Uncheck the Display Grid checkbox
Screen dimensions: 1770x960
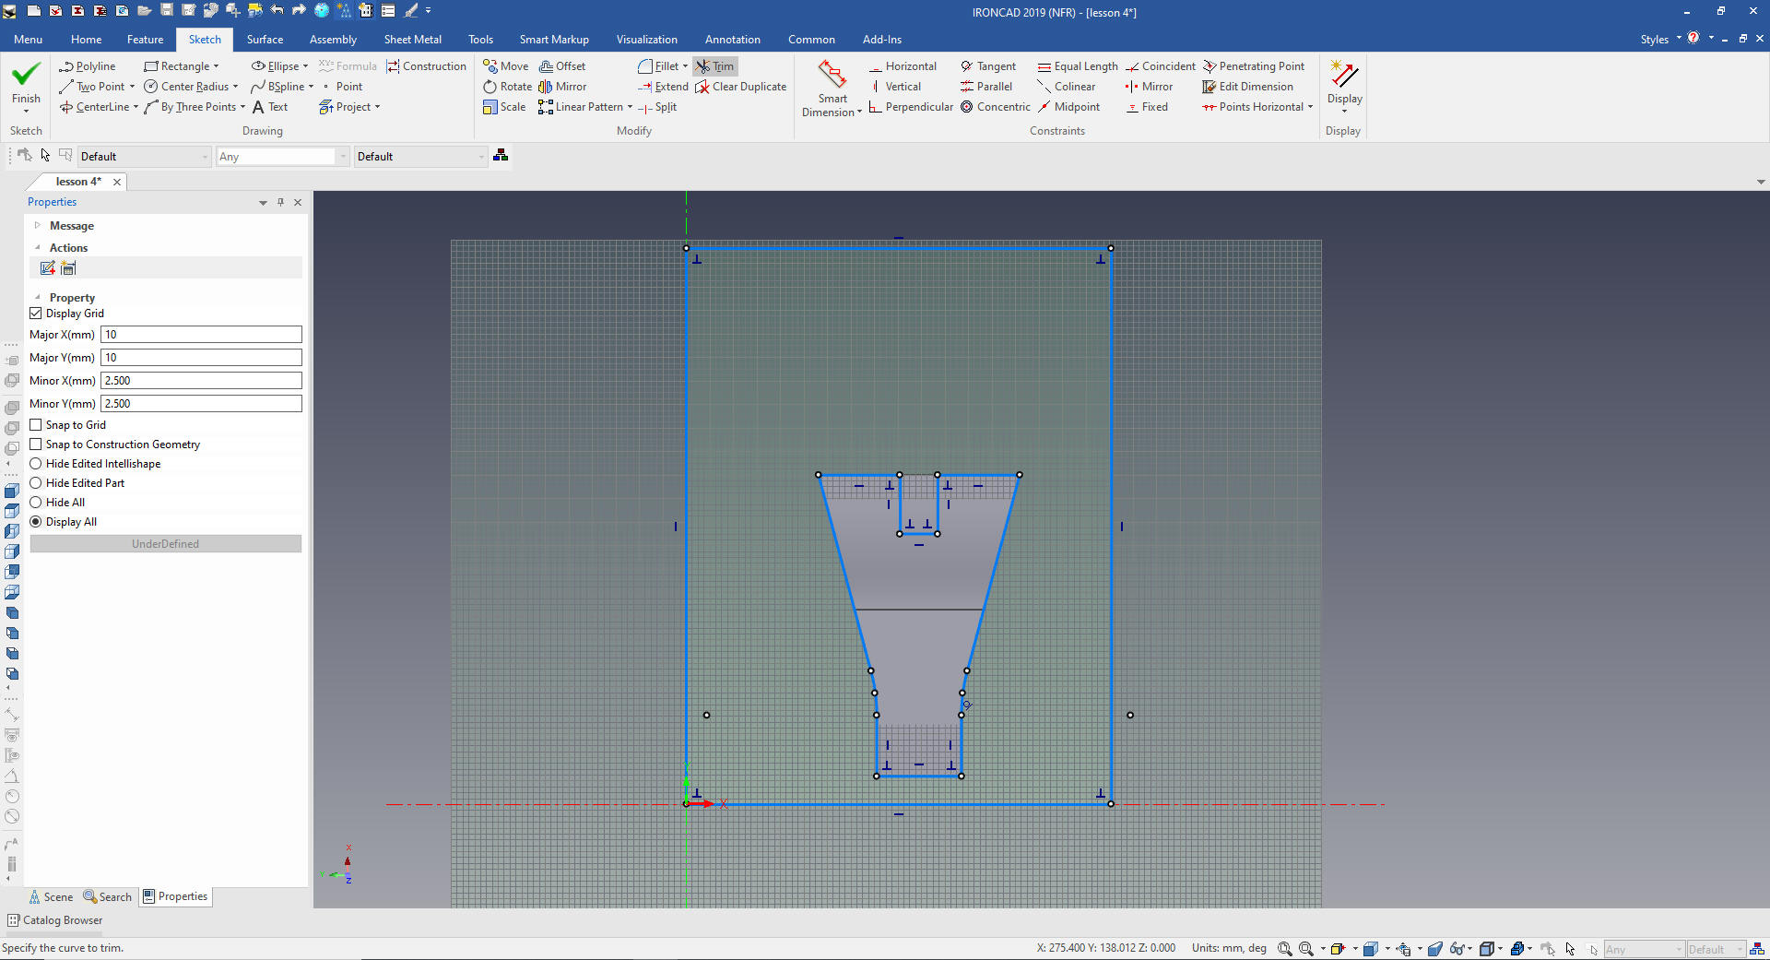coord(36,314)
